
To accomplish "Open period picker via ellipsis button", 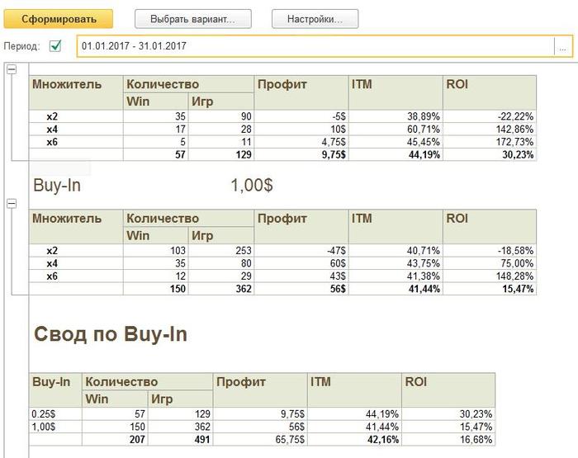I will (562, 47).
